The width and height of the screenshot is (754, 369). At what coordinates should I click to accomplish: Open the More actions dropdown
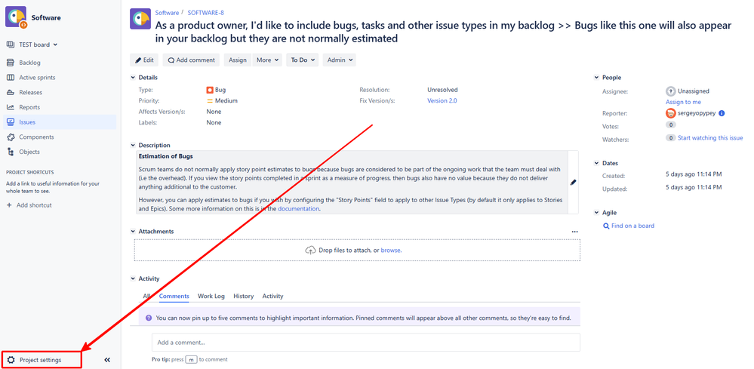267,60
